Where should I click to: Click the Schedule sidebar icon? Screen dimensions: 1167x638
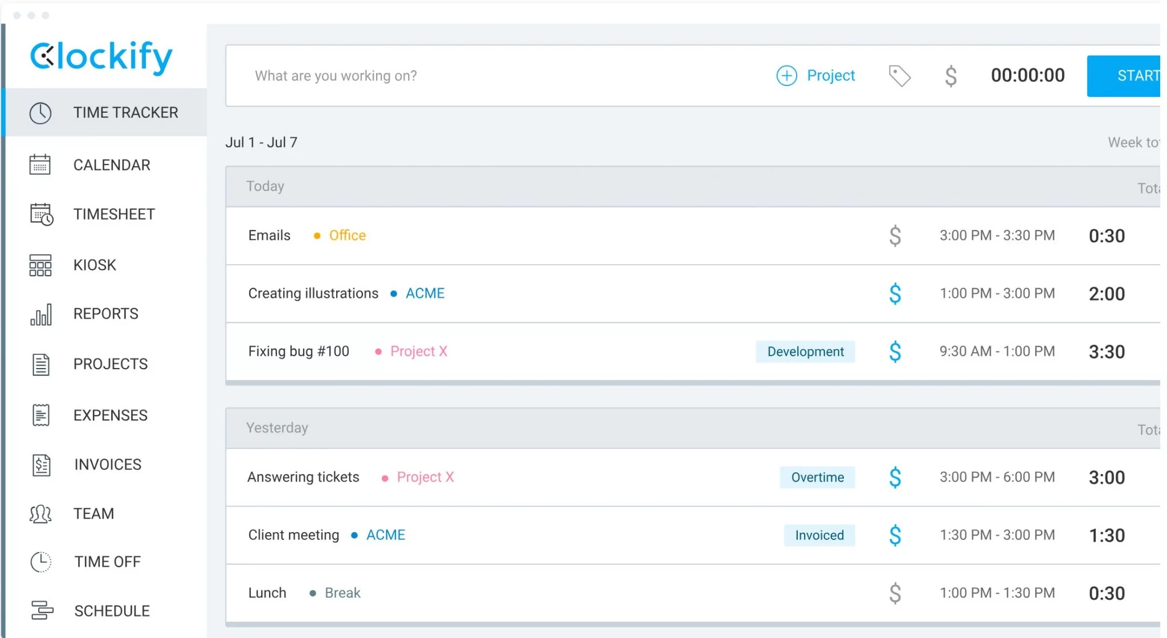pyautogui.click(x=42, y=611)
